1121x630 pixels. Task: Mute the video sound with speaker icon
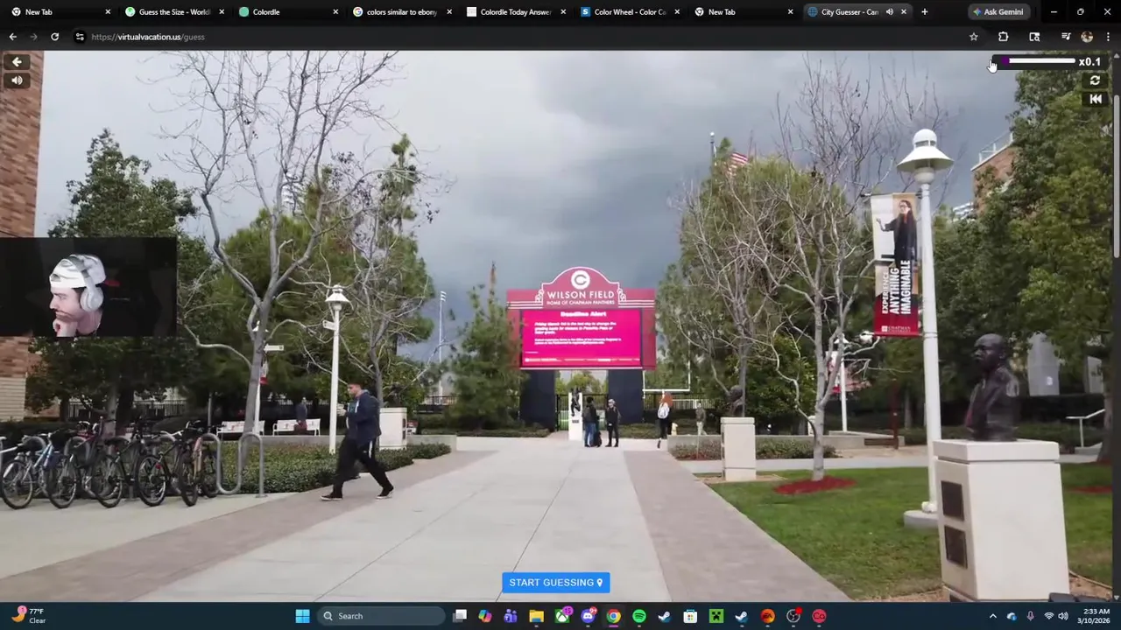tap(17, 80)
